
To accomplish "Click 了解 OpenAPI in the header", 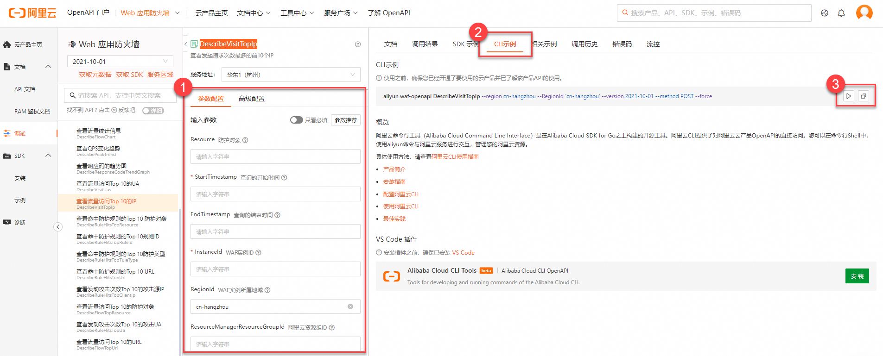I will coord(389,13).
